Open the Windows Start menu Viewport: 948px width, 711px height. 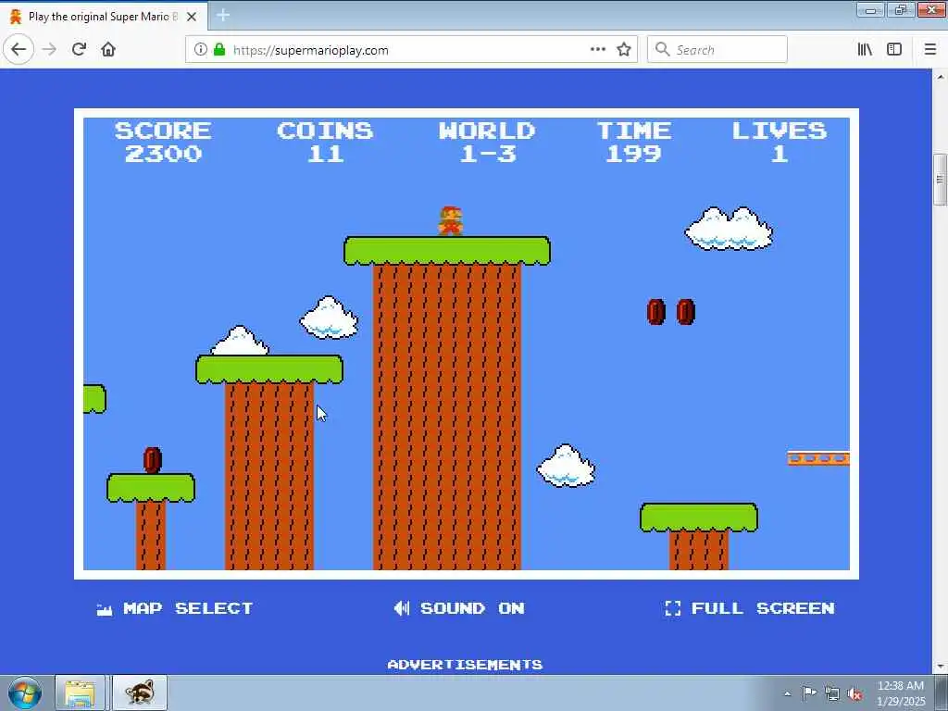[x=25, y=693]
